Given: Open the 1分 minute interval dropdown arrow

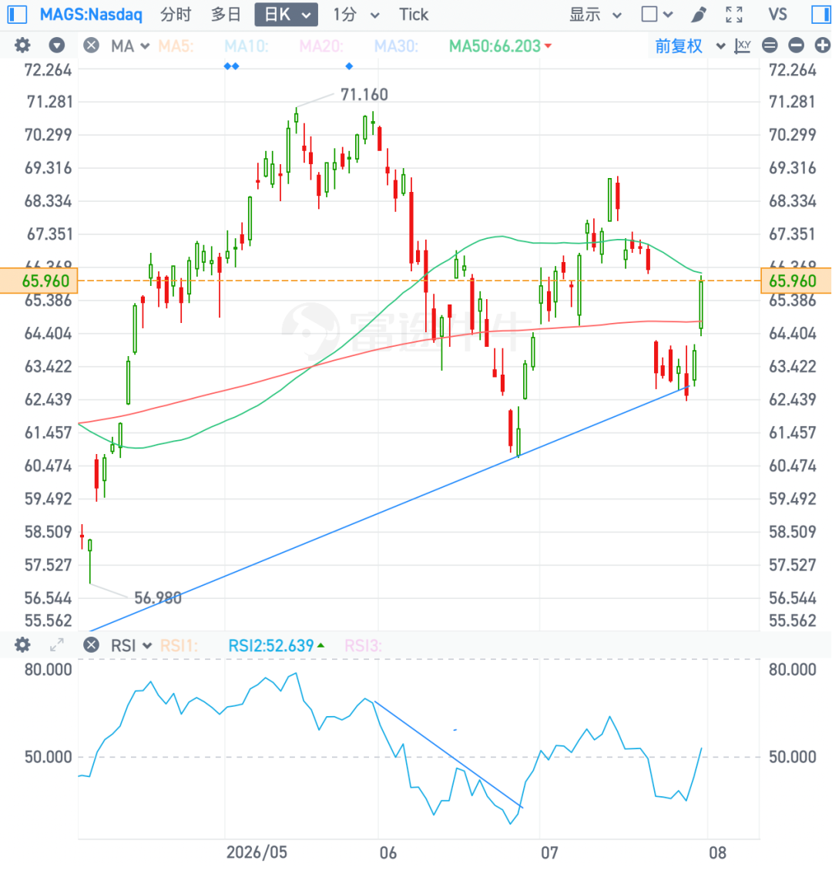Looking at the screenshot, I should click(375, 15).
